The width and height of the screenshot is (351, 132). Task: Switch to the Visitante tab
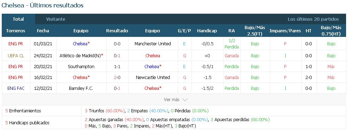56,19
